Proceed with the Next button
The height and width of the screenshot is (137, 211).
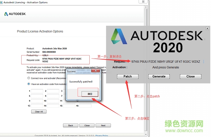103,125
